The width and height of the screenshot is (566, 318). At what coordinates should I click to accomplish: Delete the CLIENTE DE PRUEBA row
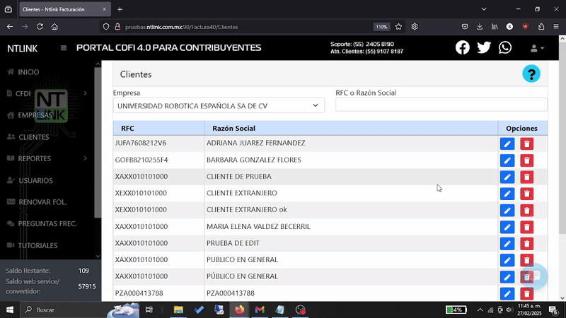(526, 177)
